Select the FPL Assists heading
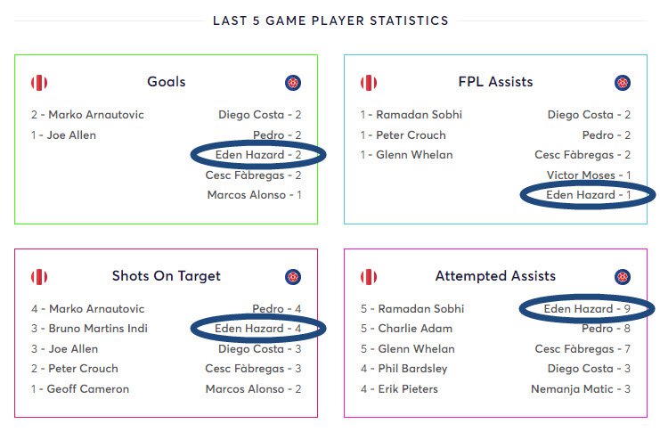660x432 pixels. click(x=495, y=82)
